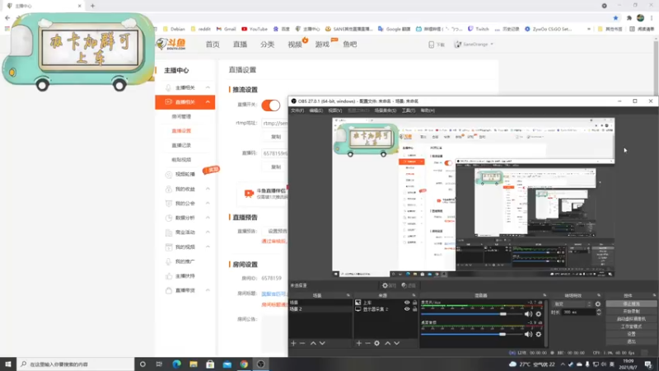
Task: Toggle the lock on the 显示器采集 2 source
Action: click(415, 308)
